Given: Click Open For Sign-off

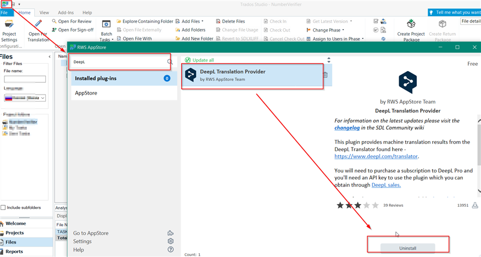Looking at the screenshot, I should [73, 30].
